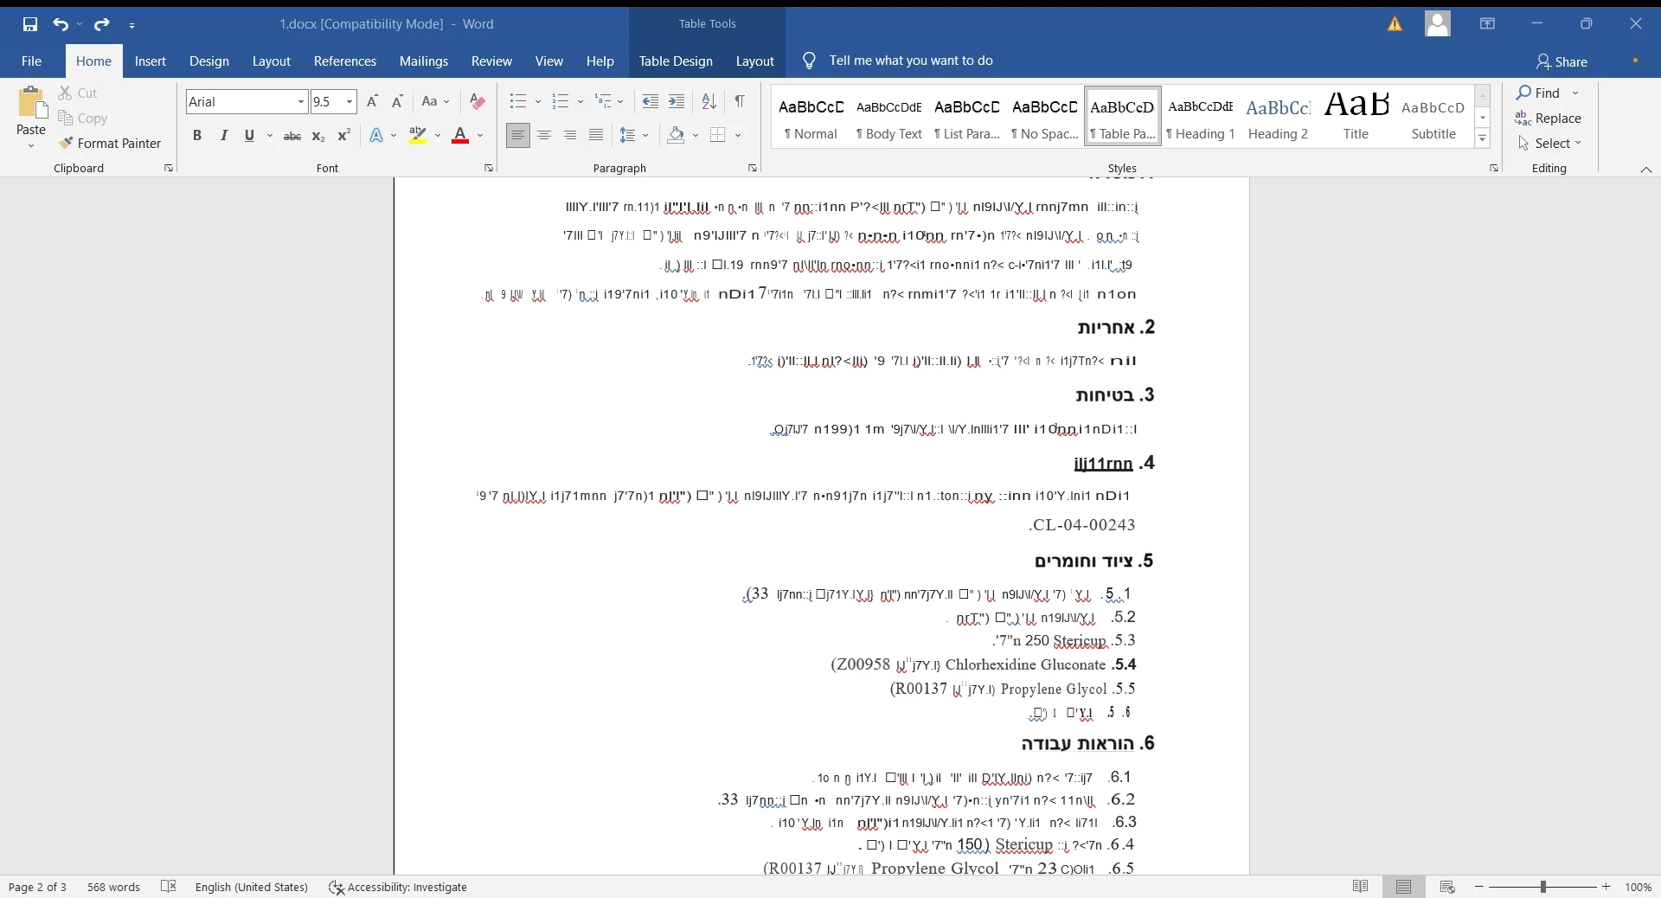Open the user account profile picture
Viewport: 1661px width, 898px height.
click(1438, 24)
